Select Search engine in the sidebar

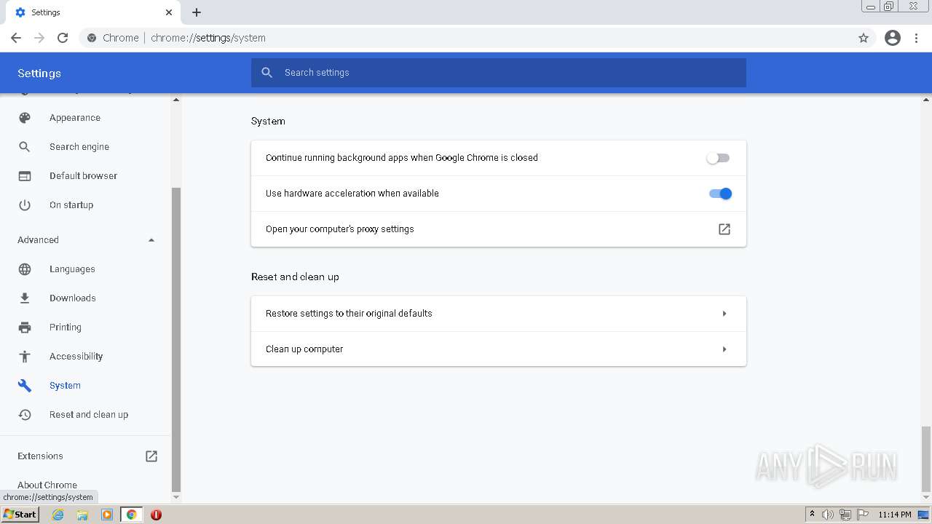click(x=79, y=147)
